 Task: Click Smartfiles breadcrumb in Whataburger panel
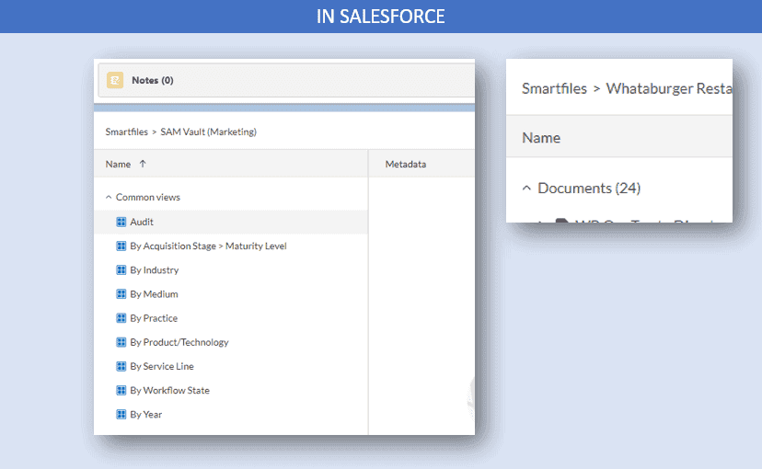(x=554, y=88)
